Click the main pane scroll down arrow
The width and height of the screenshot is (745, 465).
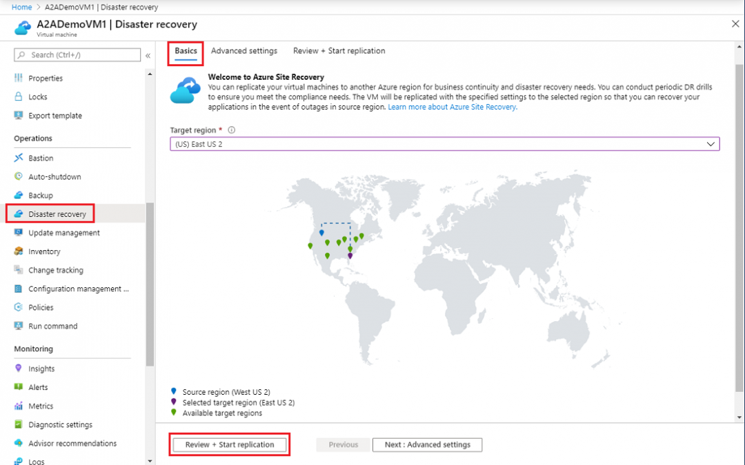point(739,417)
